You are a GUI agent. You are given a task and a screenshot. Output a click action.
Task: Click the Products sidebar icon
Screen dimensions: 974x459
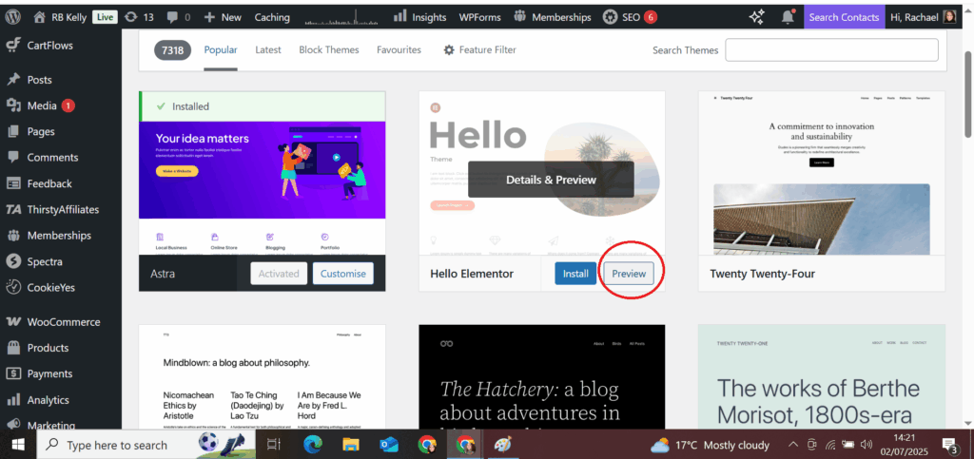click(x=13, y=348)
